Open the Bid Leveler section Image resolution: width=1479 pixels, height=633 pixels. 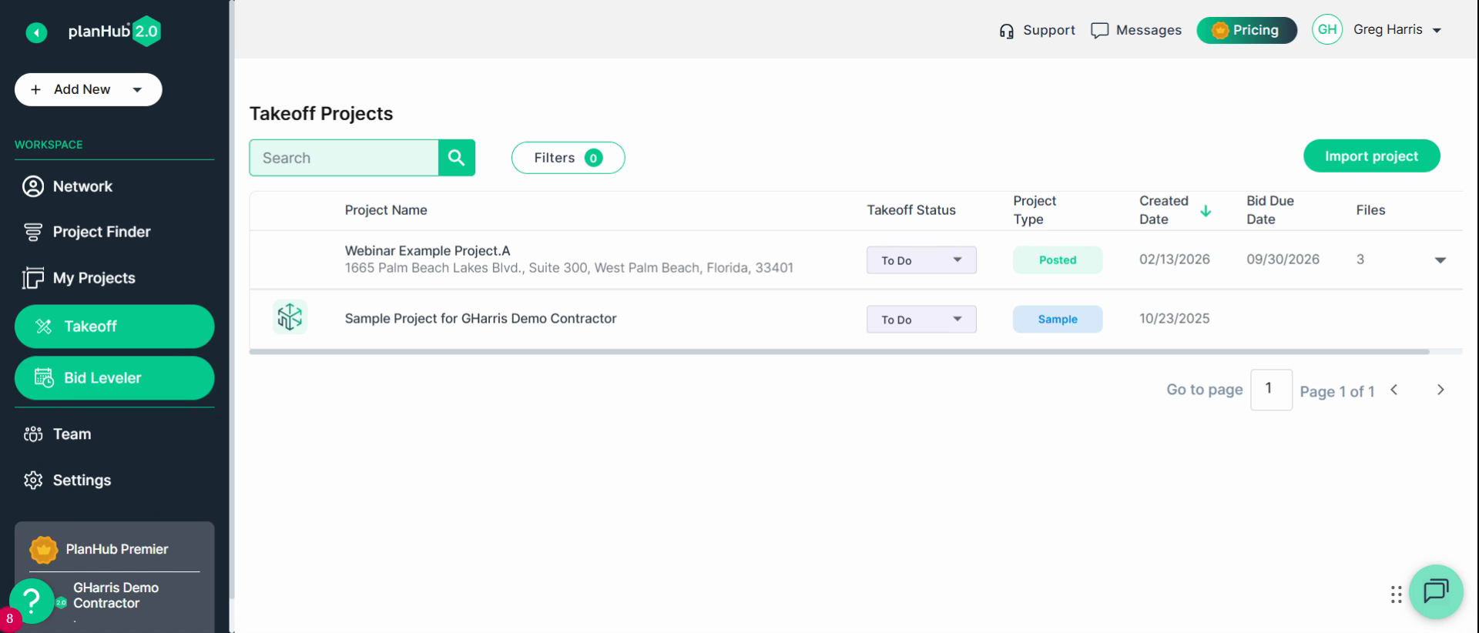click(114, 378)
